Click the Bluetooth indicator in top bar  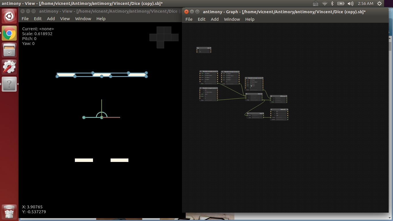[x=332, y=3]
